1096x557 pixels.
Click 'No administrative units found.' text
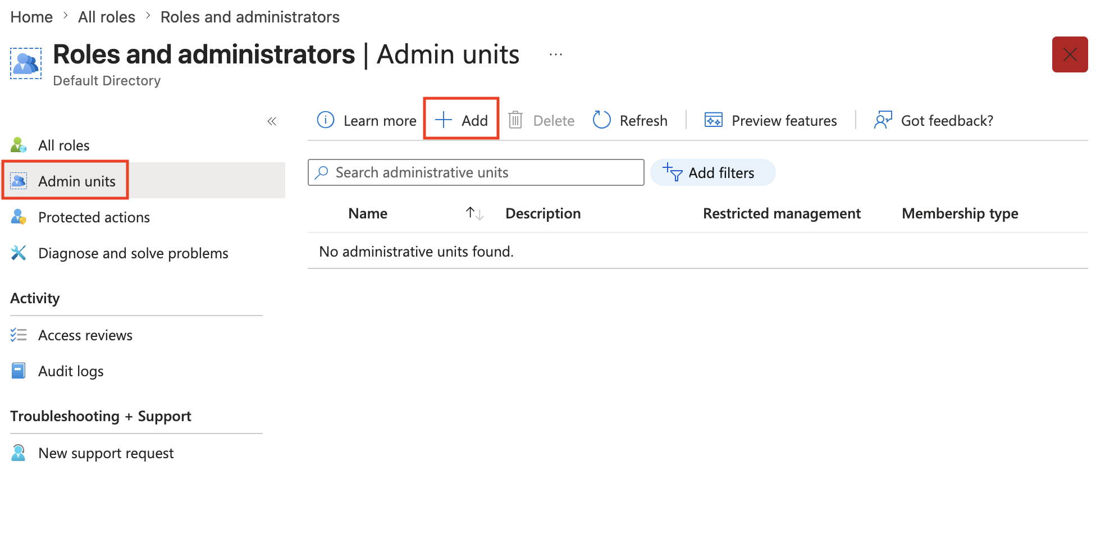point(416,252)
